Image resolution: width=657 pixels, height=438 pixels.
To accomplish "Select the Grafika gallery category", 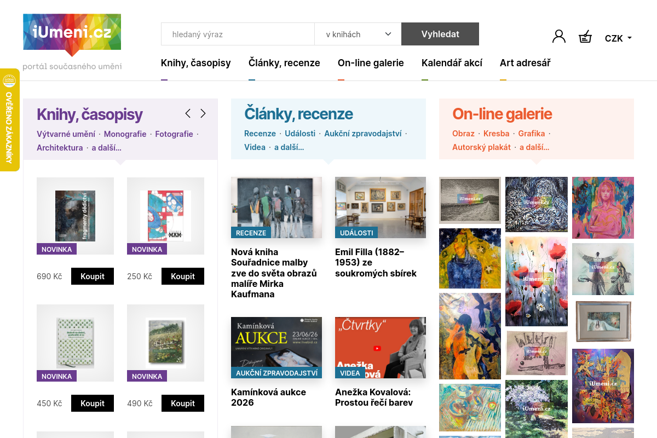I will click(x=532, y=133).
